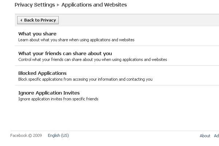Click 'Ignore application invites from specific friends' text

(58, 99)
